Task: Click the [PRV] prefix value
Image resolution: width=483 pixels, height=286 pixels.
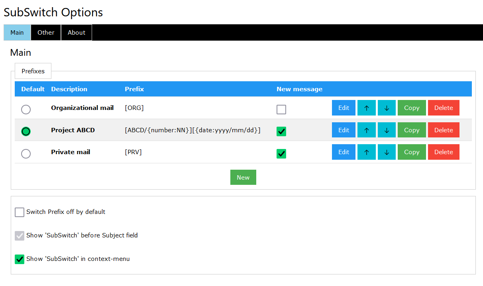Action: 133,152
